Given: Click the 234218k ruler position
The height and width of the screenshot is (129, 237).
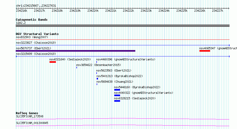Looking at the screenshot, I should (x=57, y=11).
